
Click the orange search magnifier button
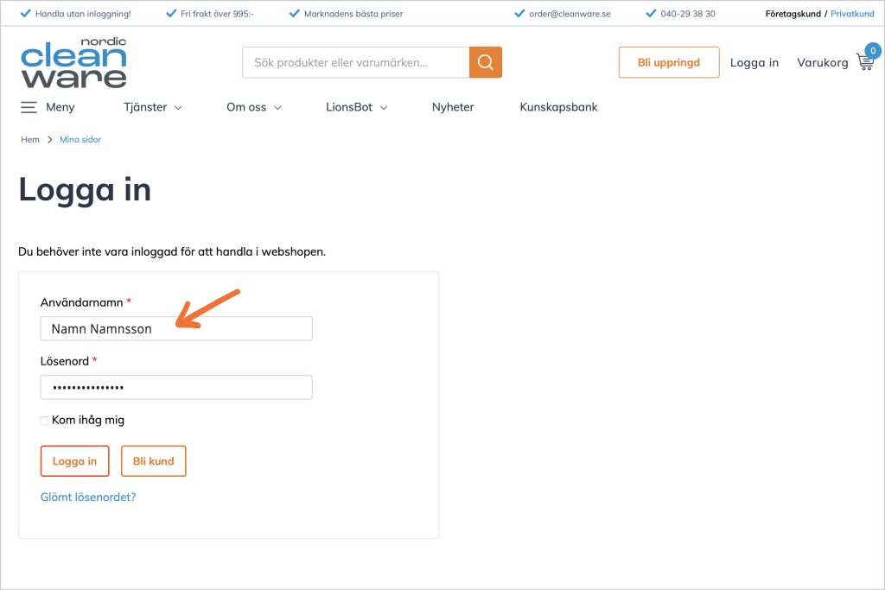485,62
